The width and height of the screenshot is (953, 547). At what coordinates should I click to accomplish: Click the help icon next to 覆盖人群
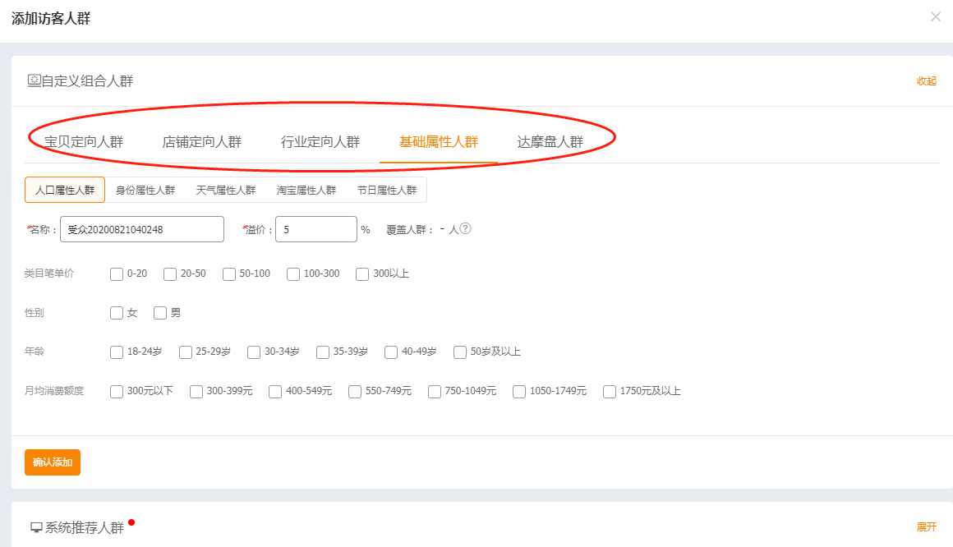click(x=466, y=228)
